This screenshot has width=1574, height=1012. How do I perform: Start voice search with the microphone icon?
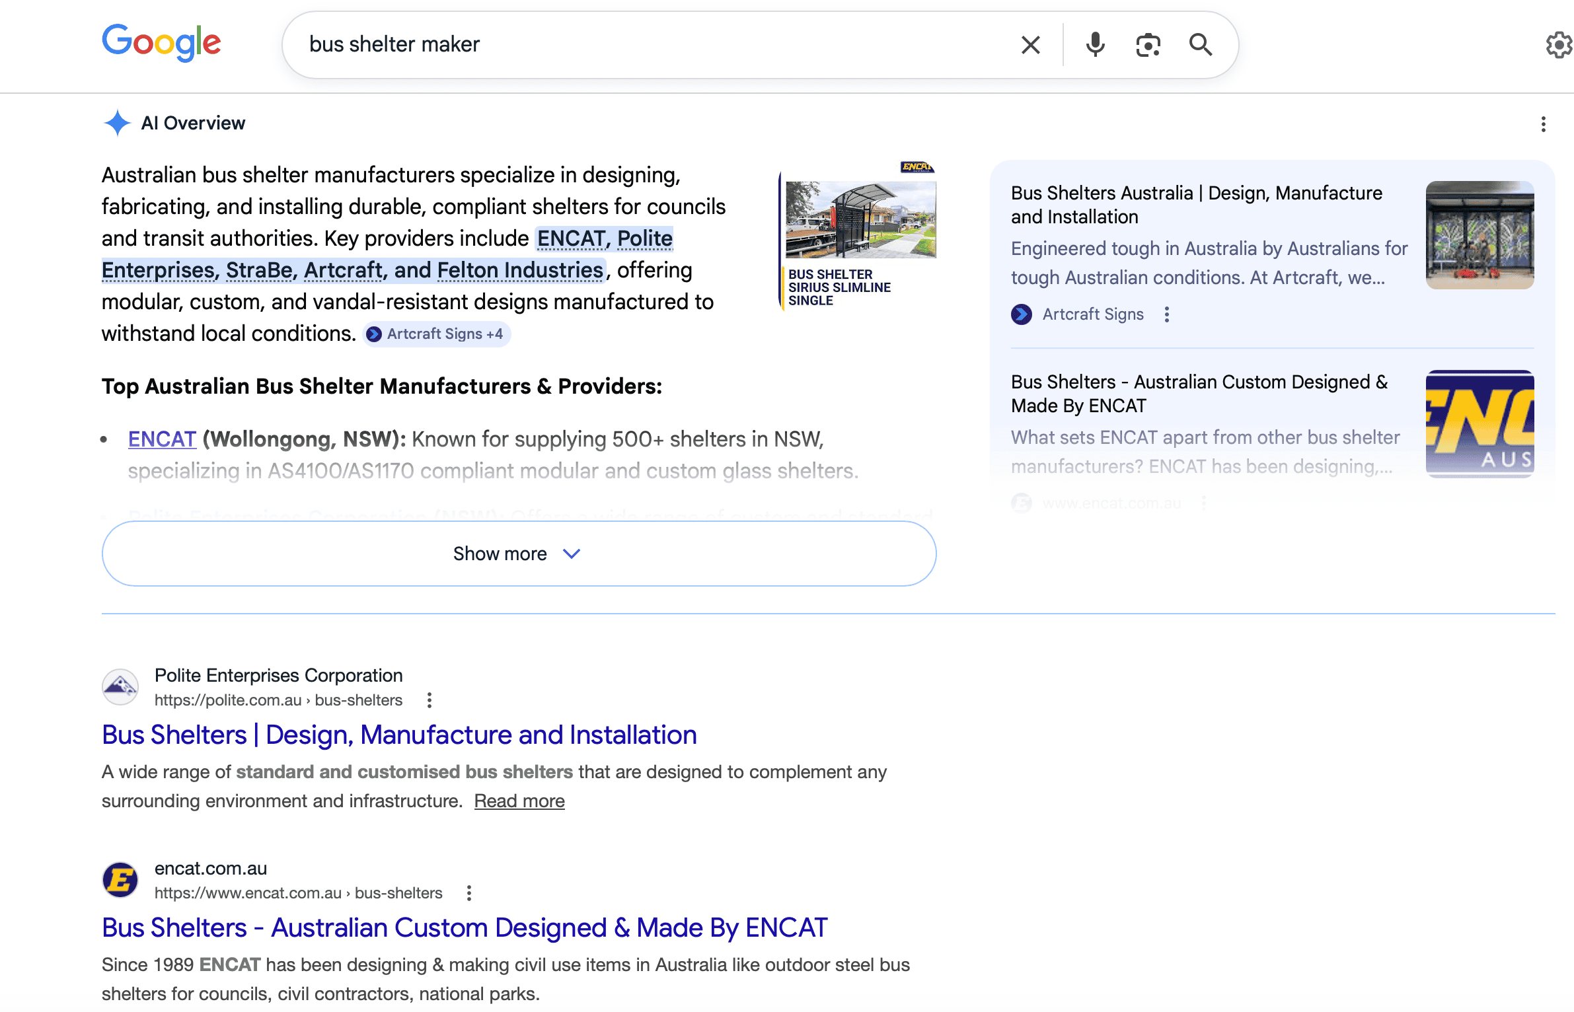tap(1095, 45)
